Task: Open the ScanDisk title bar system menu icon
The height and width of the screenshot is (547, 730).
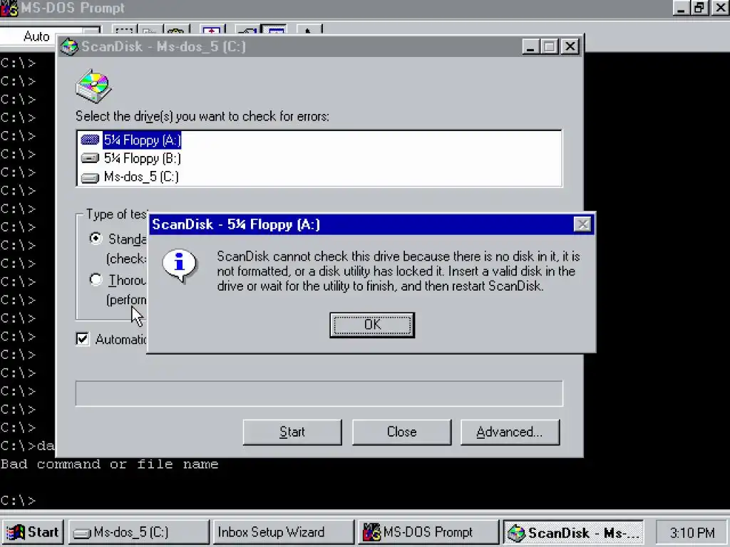Action: (69, 46)
